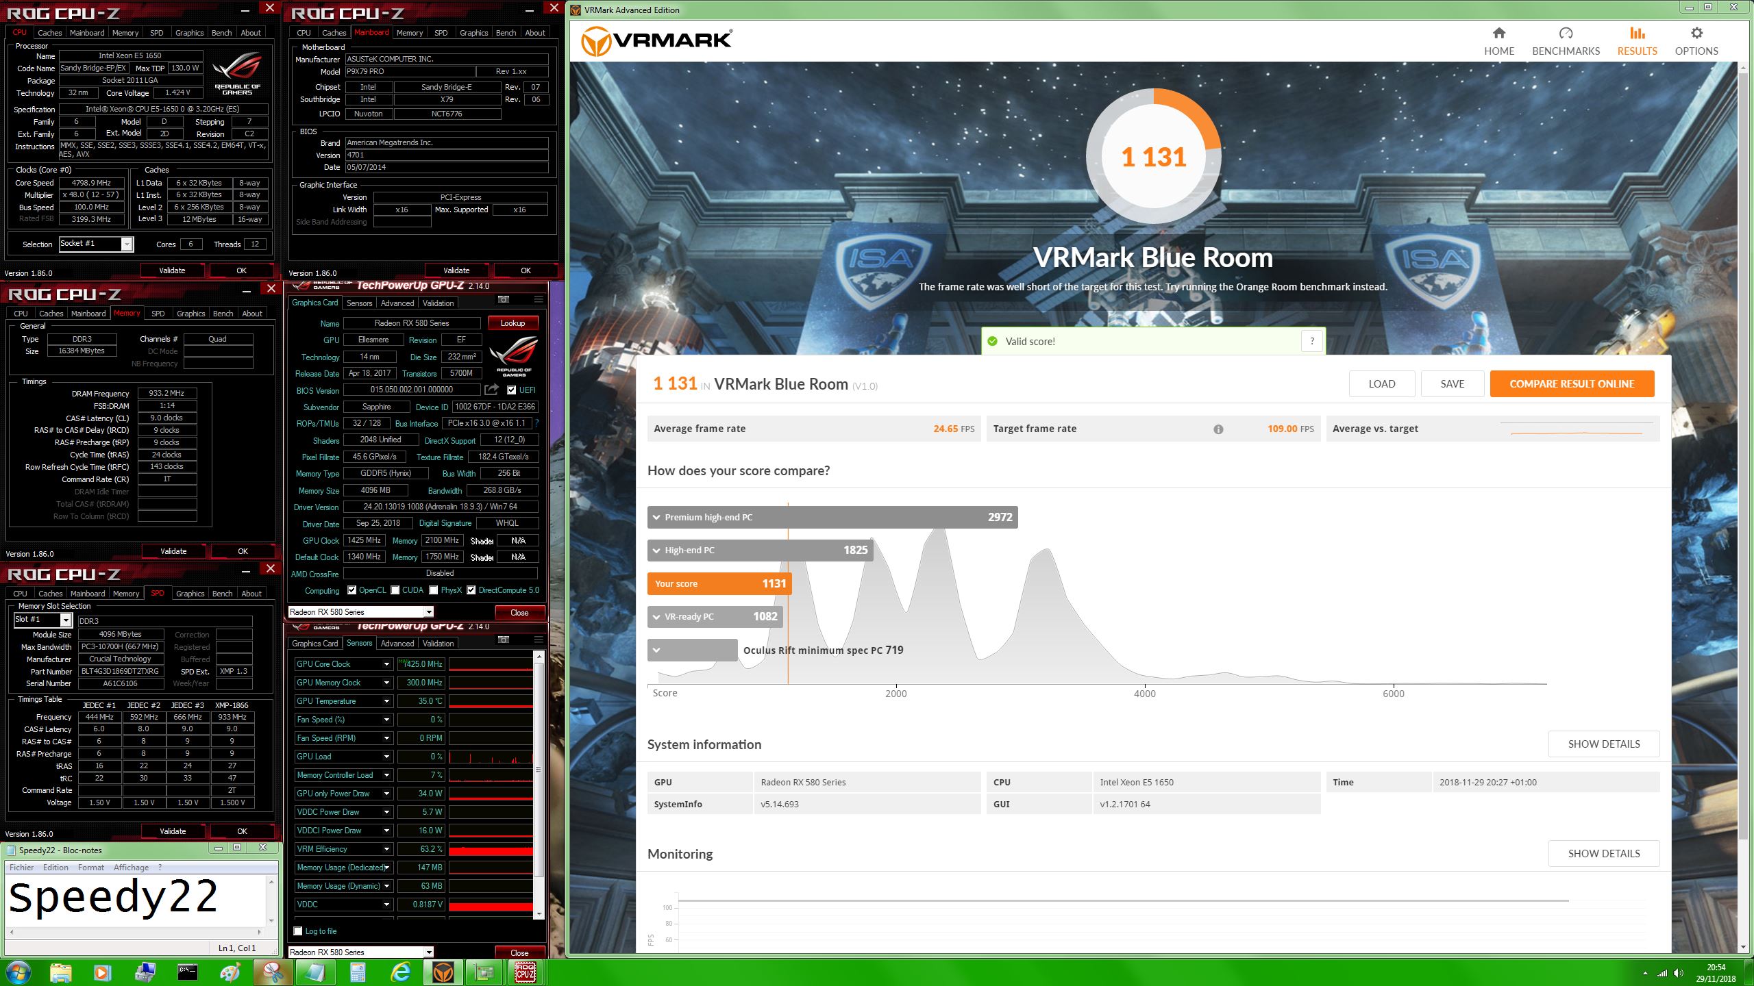
Task: Click in the Notepad text area with Speedy22
Action: (x=136, y=900)
